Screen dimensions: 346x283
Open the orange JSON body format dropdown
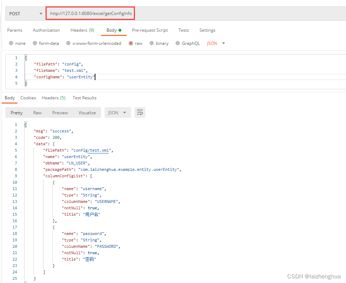[x=216, y=43]
